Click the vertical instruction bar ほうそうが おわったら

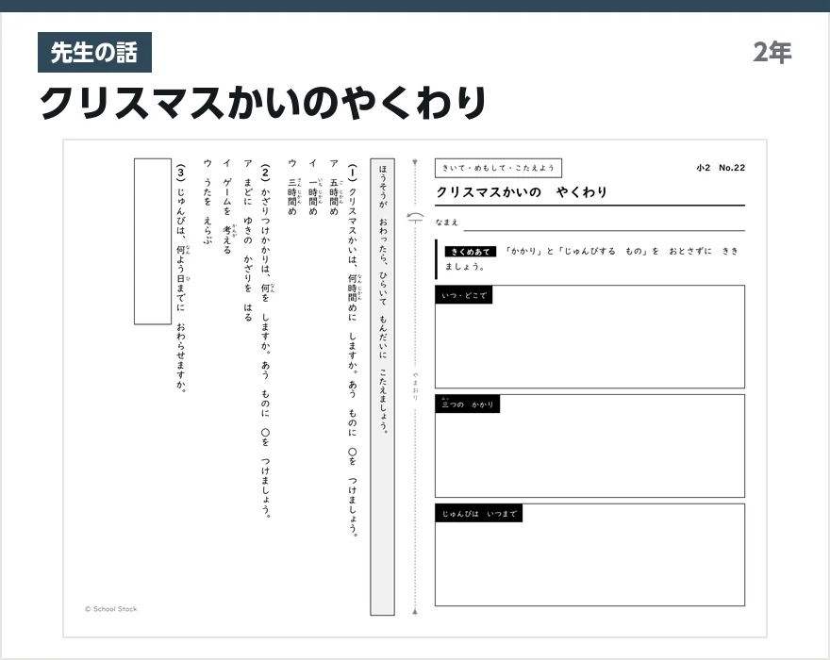pyautogui.click(x=382, y=387)
